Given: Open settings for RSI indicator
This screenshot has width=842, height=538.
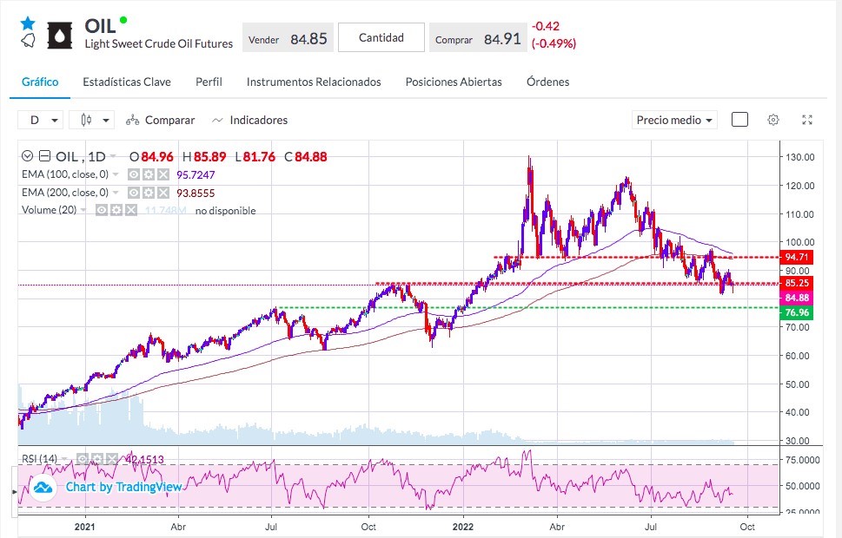Looking at the screenshot, I should point(96,459).
